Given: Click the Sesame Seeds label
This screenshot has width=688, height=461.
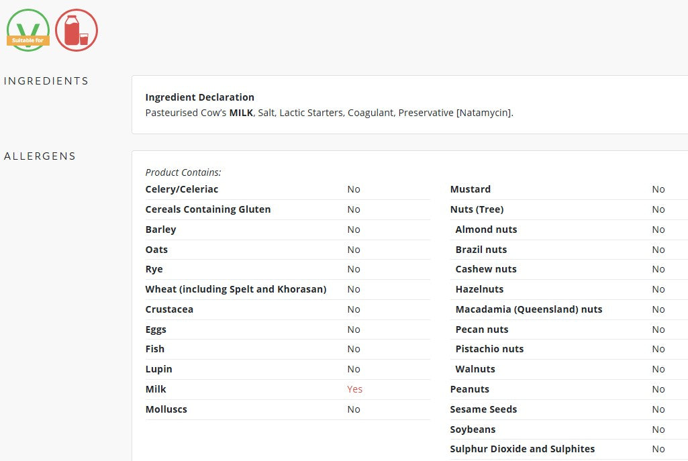Looking at the screenshot, I should (x=483, y=409).
